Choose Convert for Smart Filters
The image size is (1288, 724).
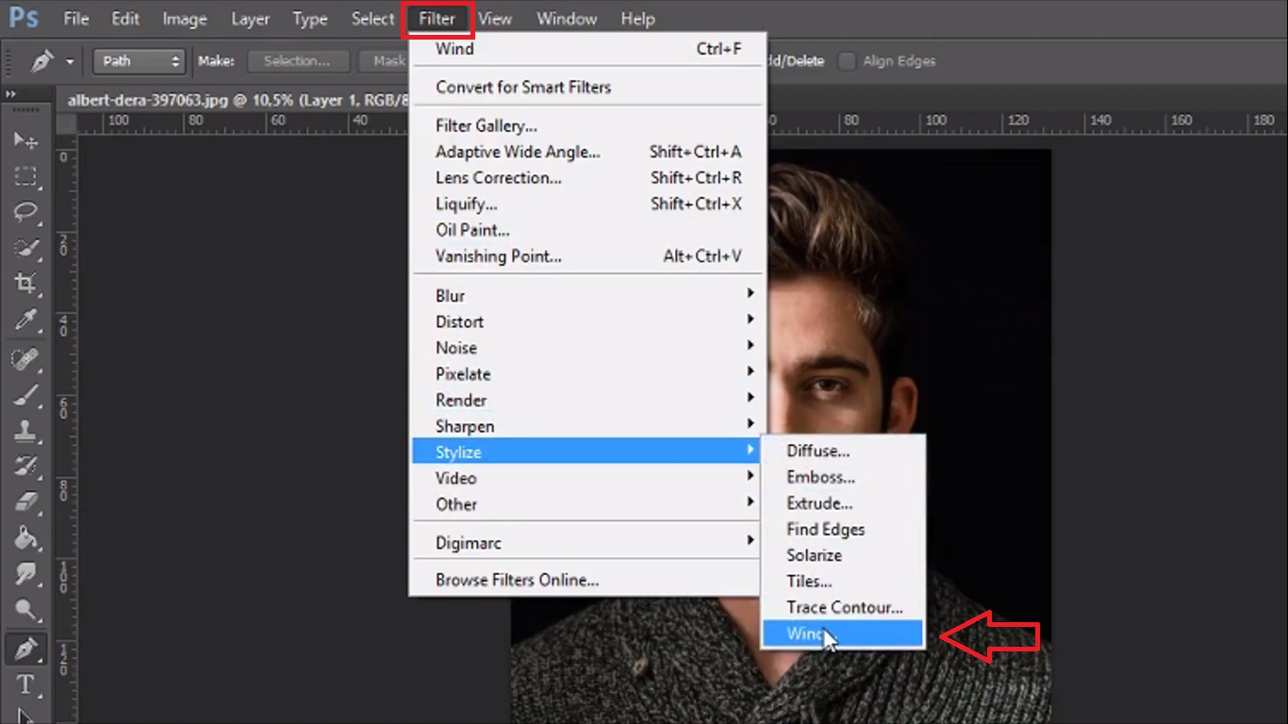[523, 87]
